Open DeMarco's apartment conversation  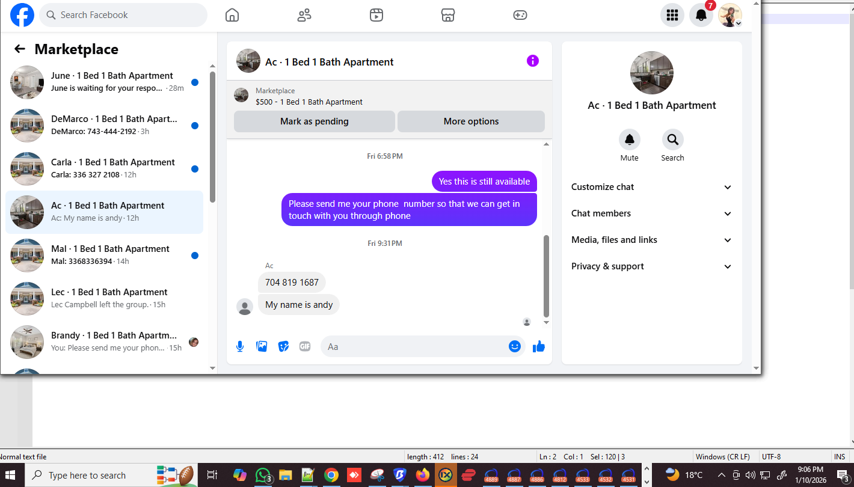(x=105, y=126)
